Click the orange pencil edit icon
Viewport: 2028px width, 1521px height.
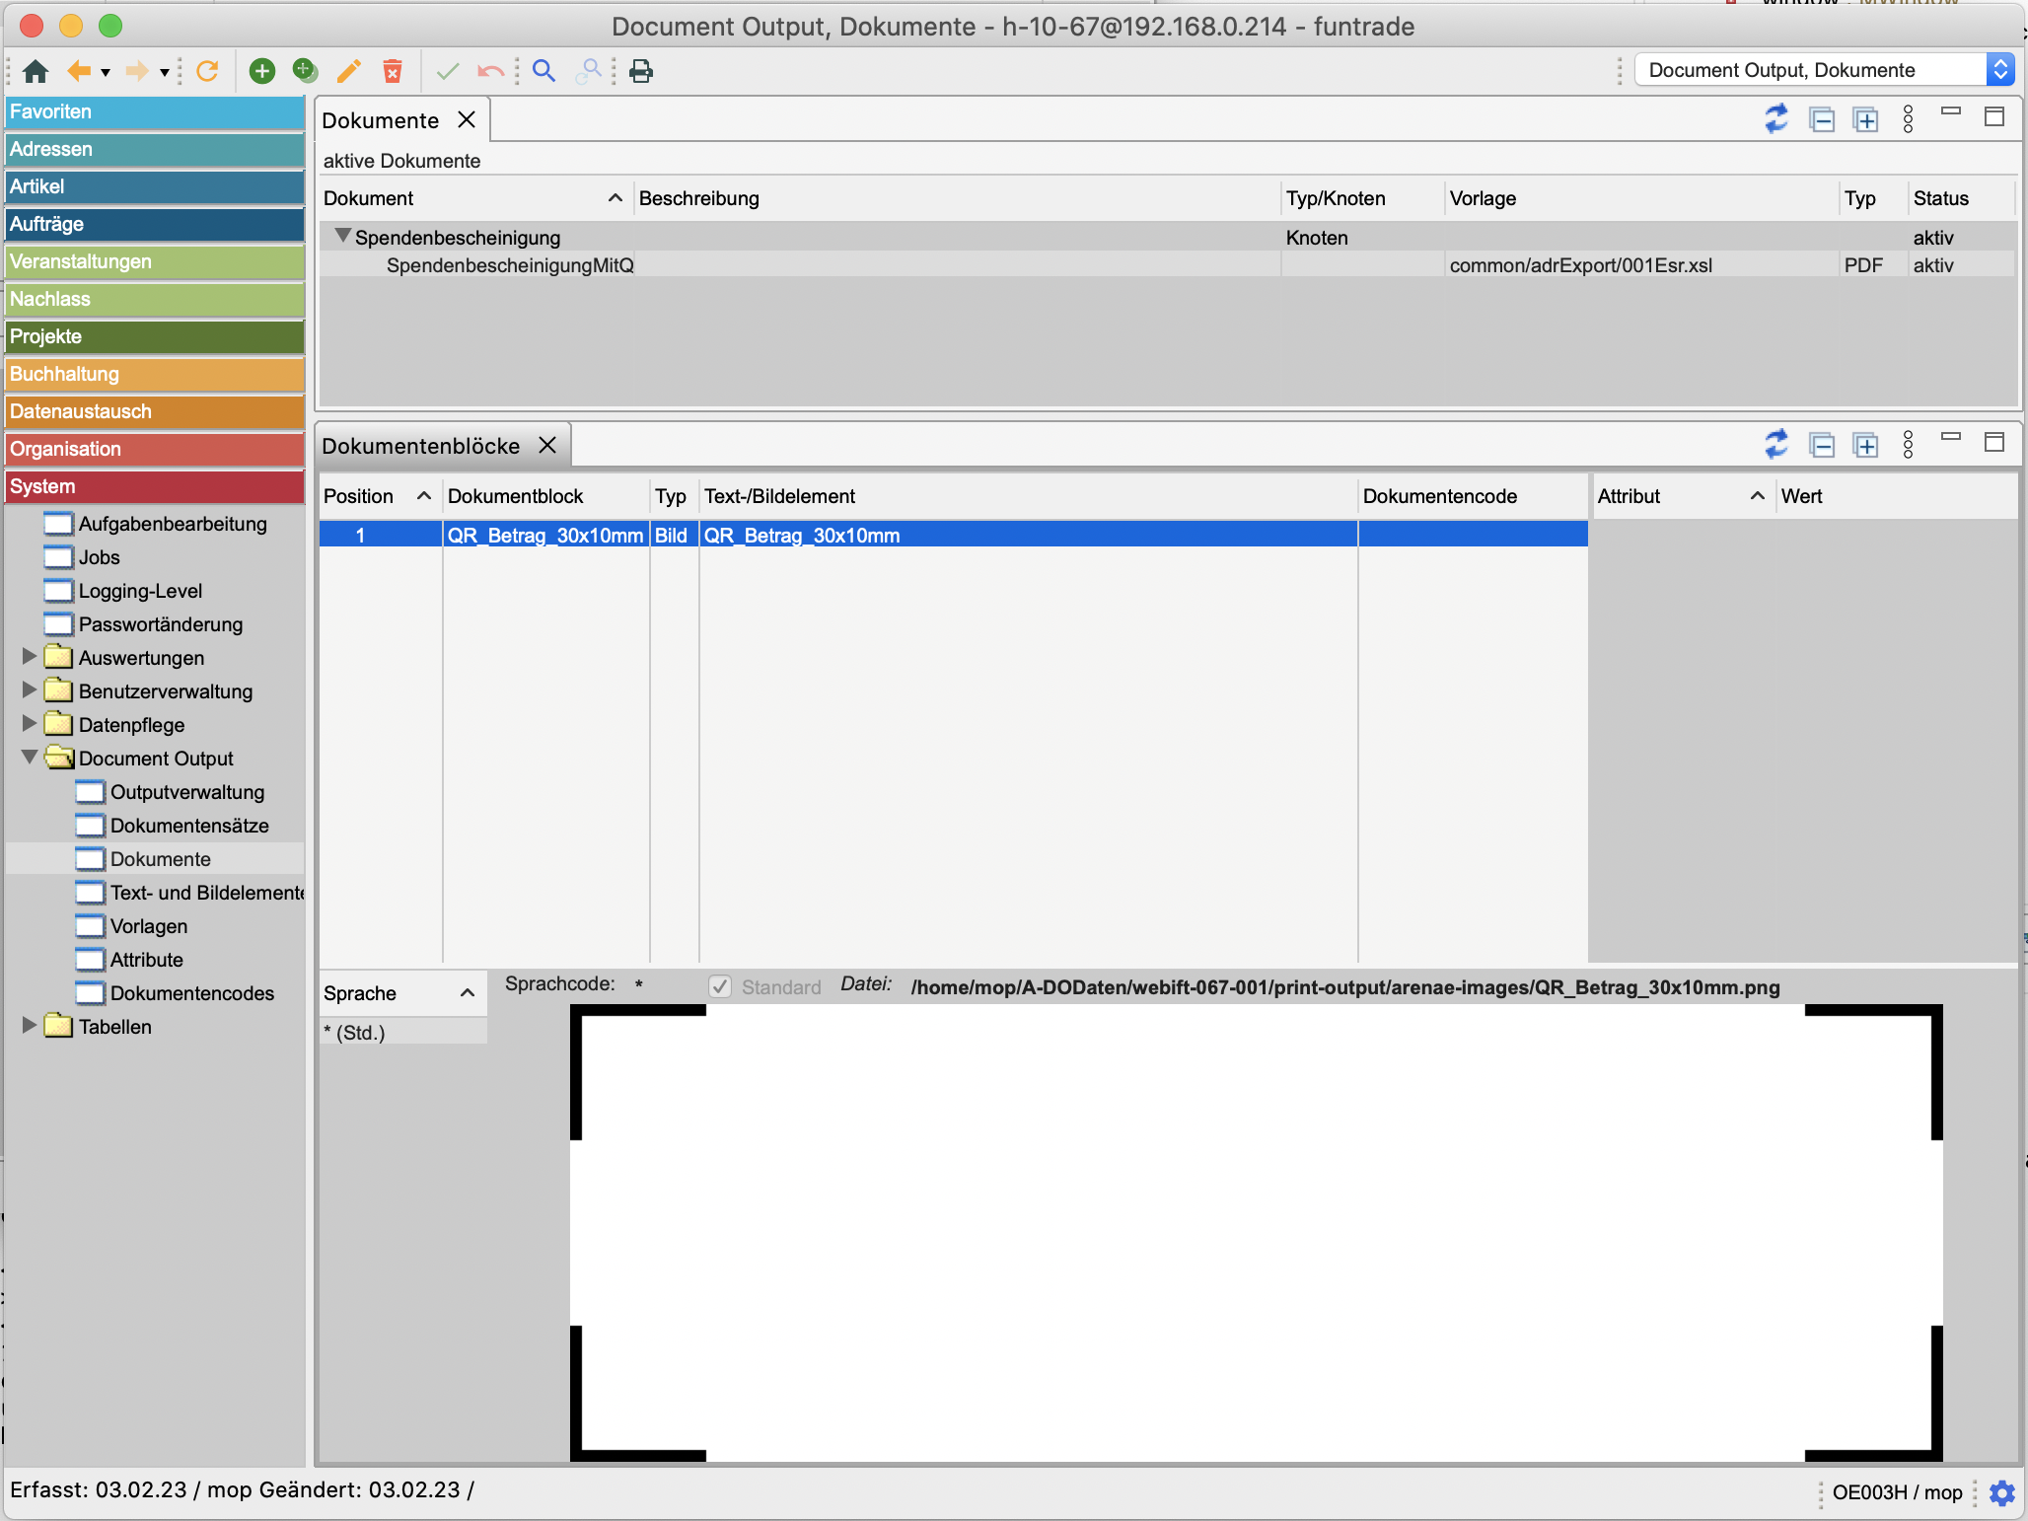[x=348, y=71]
